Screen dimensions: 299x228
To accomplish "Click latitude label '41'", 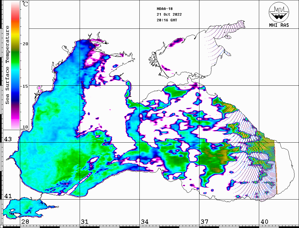I will coord(8,196).
